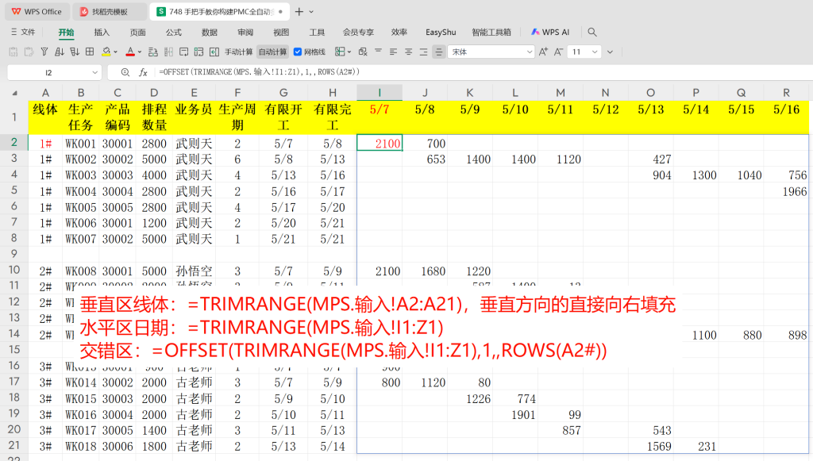The width and height of the screenshot is (813, 461).
Task: Click the paste values icon in toolbar
Action: (x=13, y=52)
